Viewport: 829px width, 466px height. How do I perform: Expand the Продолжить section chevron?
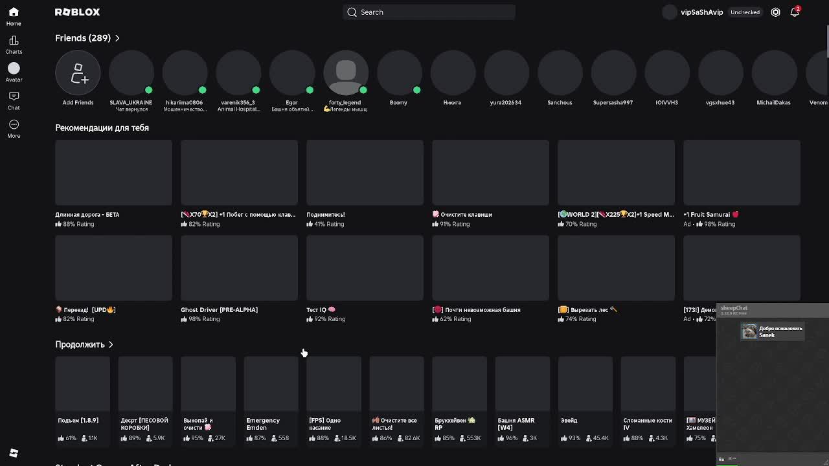pos(111,344)
